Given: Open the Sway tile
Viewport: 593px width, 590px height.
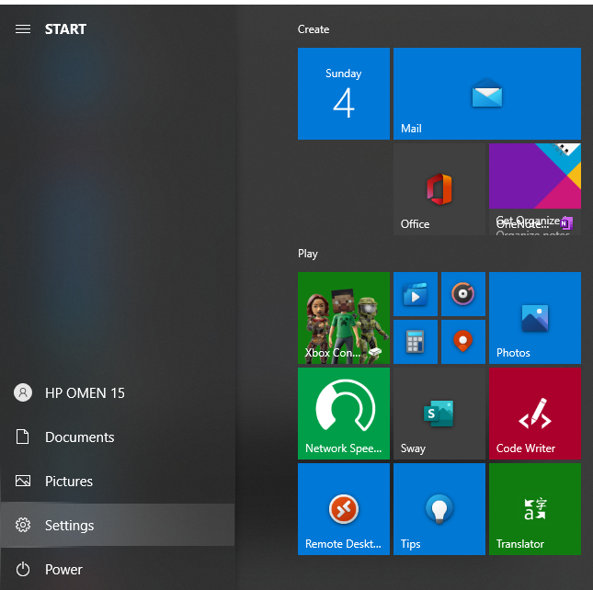Looking at the screenshot, I should pyautogui.click(x=439, y=413).
